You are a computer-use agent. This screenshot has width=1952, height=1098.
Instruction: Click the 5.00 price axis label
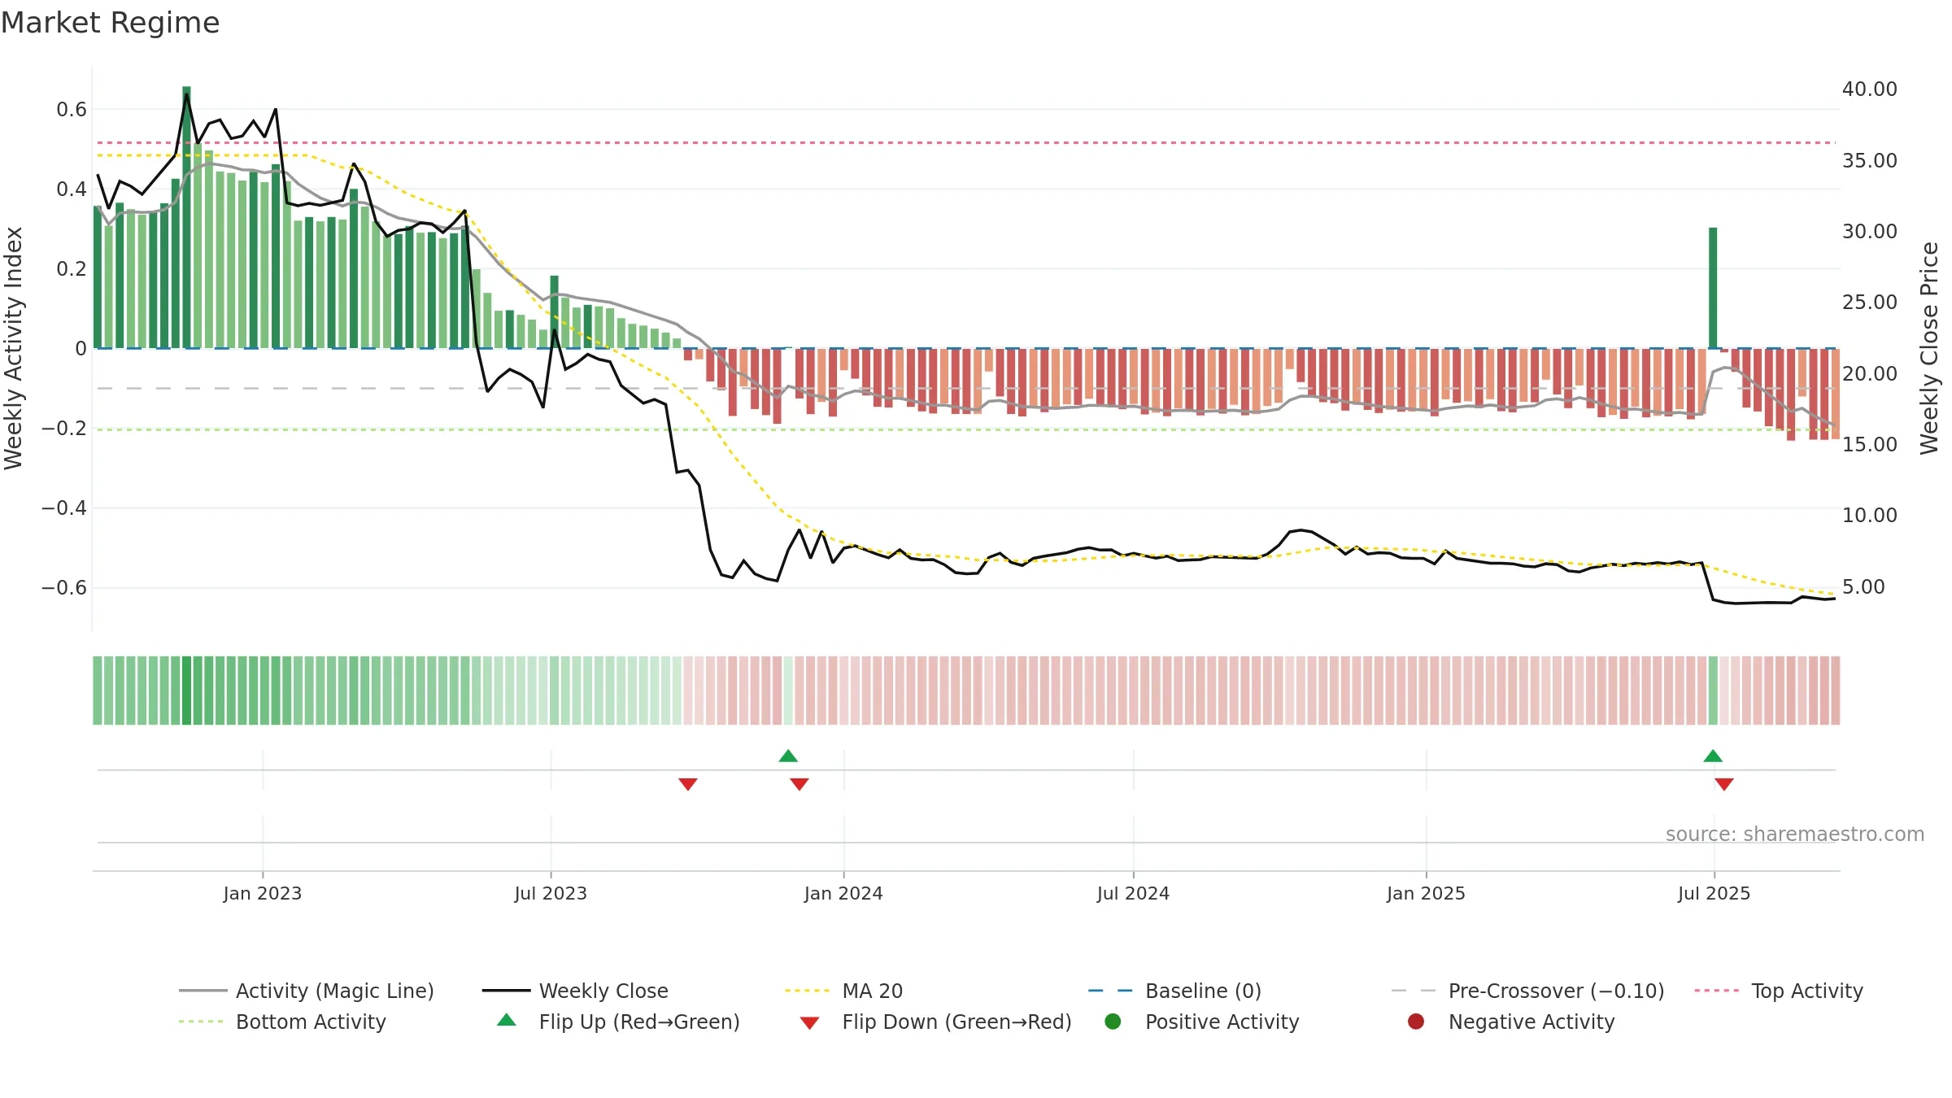pyautogui.click(x=1863, y=587)
